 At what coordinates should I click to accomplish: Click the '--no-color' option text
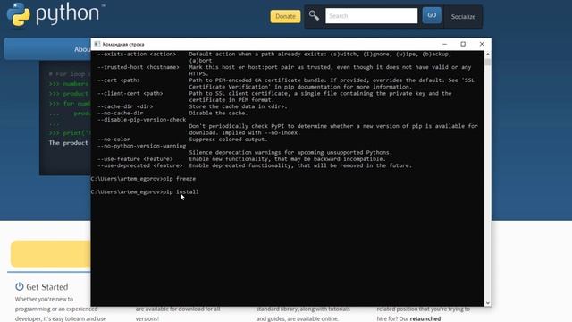point(114,140)
